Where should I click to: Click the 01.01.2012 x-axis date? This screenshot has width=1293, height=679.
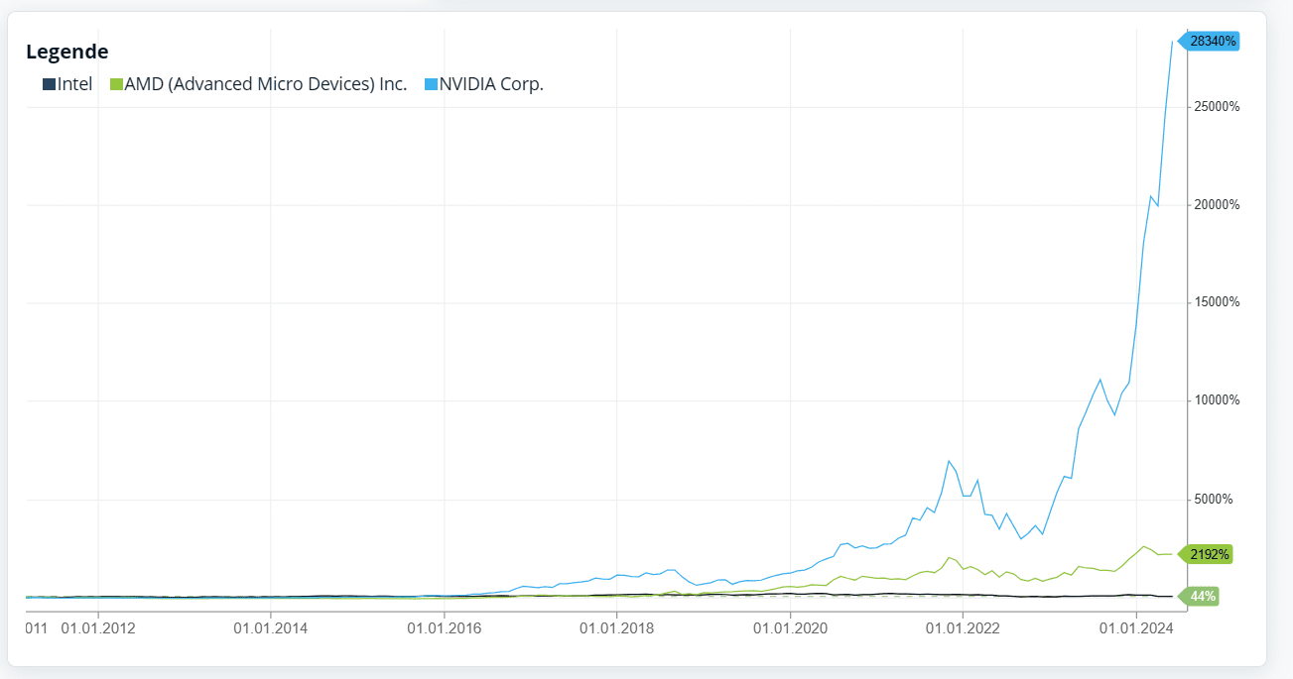tap(98, 628)
